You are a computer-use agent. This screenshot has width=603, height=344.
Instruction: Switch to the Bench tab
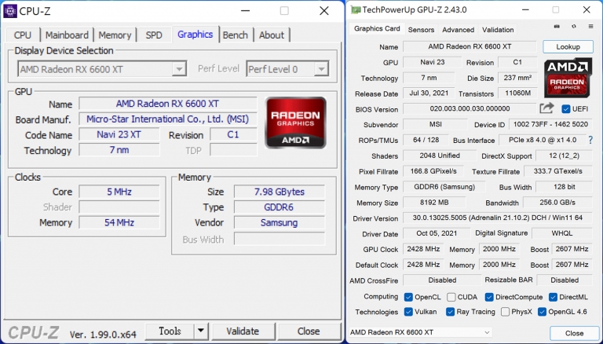point(236,35)
